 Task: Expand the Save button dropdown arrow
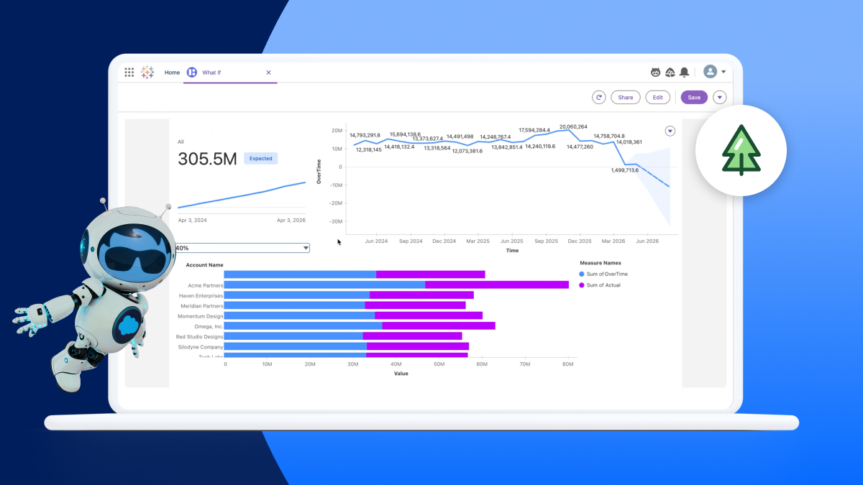(x=719, y=97)
